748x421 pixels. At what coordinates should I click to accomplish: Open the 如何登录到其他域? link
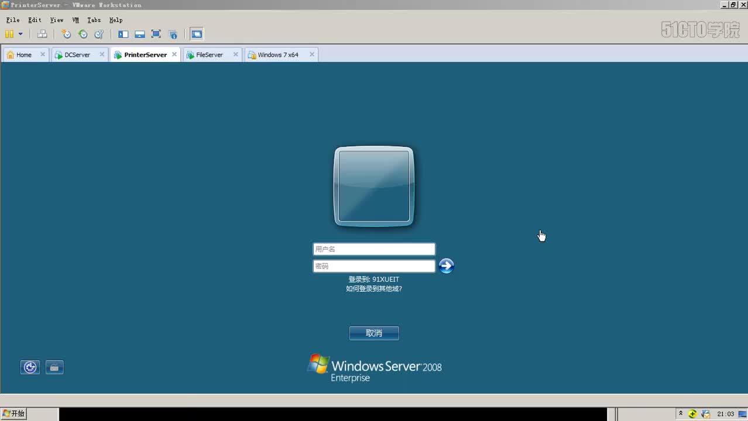(374, 289)
